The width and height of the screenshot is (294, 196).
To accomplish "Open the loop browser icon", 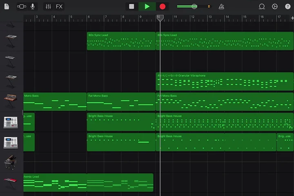I will pyautogui.click(x=262, y=7).
